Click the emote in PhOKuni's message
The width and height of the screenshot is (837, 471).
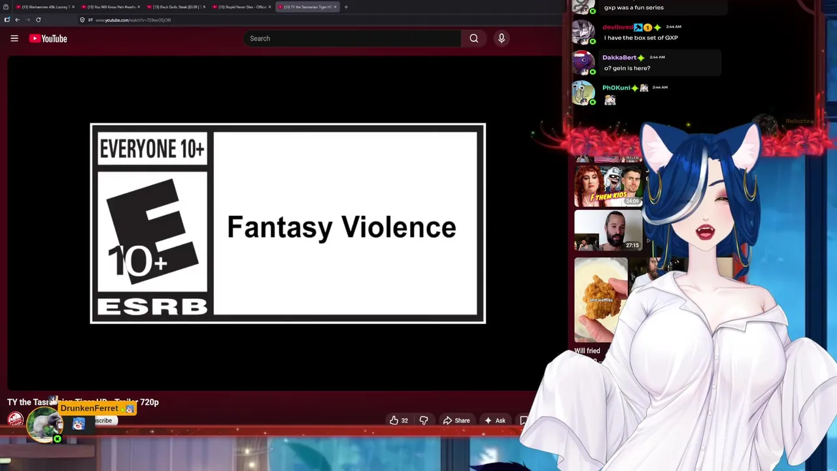click(x=610, y=100)
